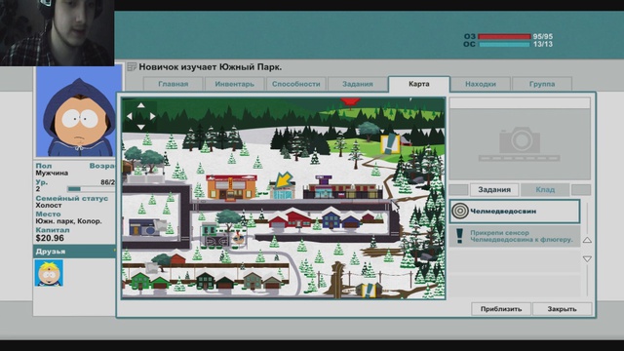Click the Друзья section header
Viewport: 624px width, 351px height.
pyautogui.click(x=74, y=252)
